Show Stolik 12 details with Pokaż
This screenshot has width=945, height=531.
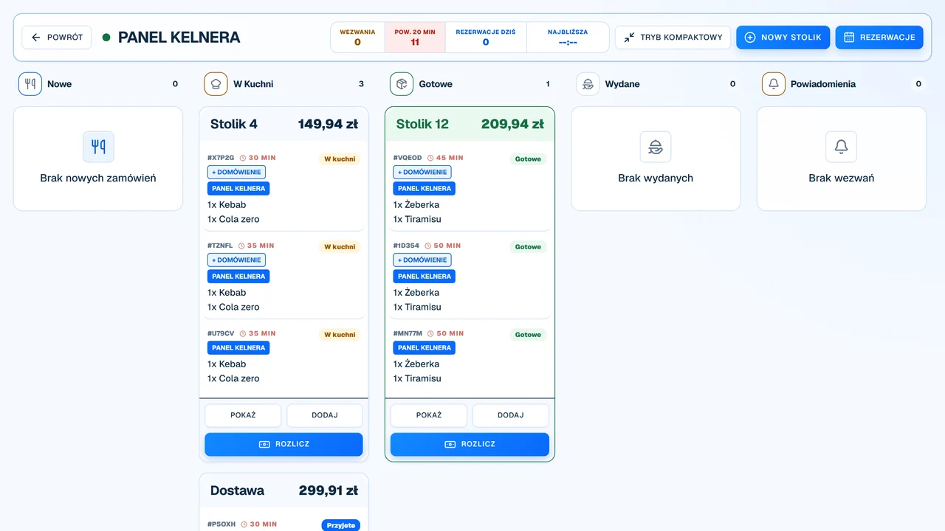[x=429, y=415]
